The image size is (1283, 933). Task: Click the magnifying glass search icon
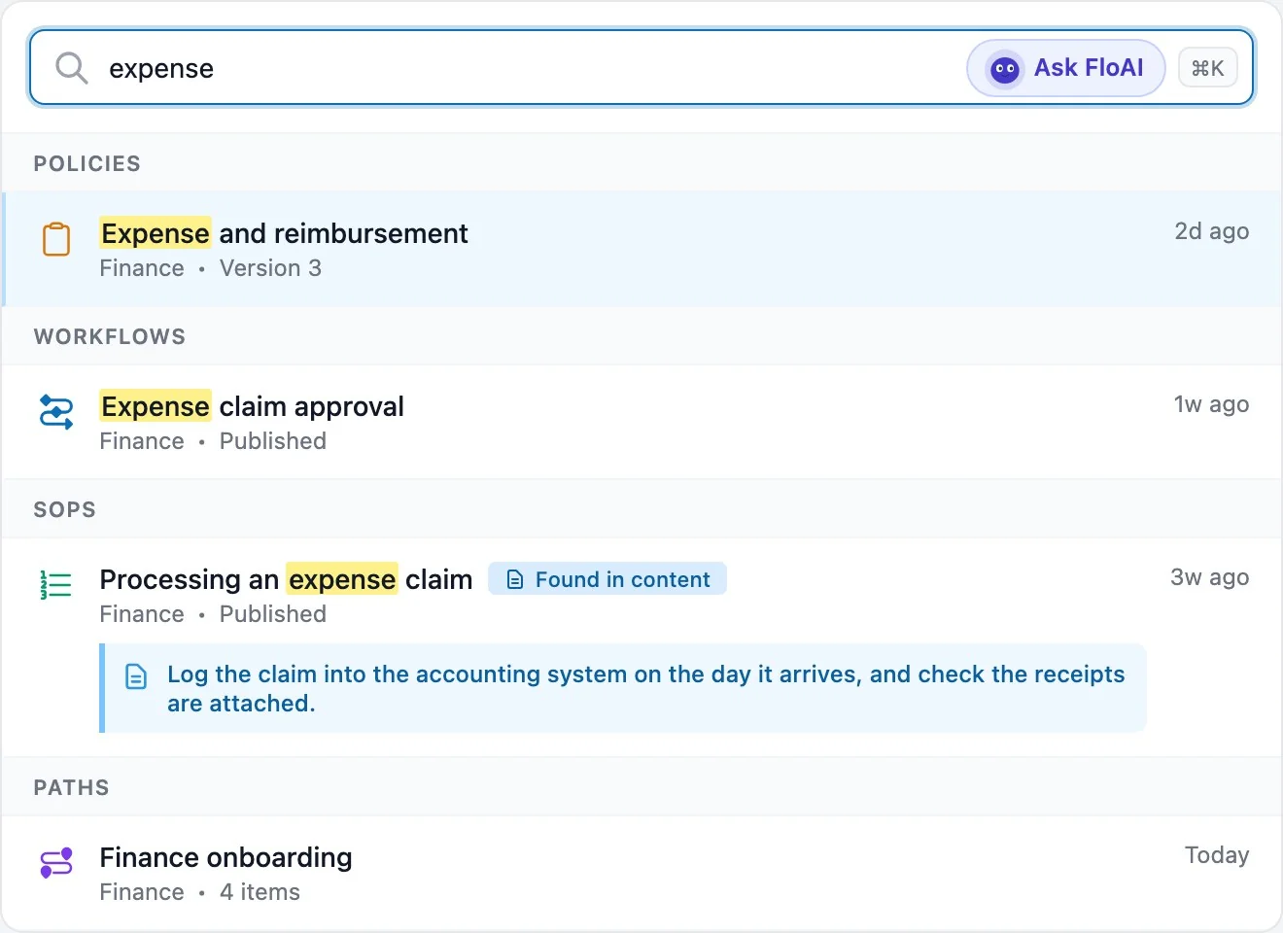(71, 68)
